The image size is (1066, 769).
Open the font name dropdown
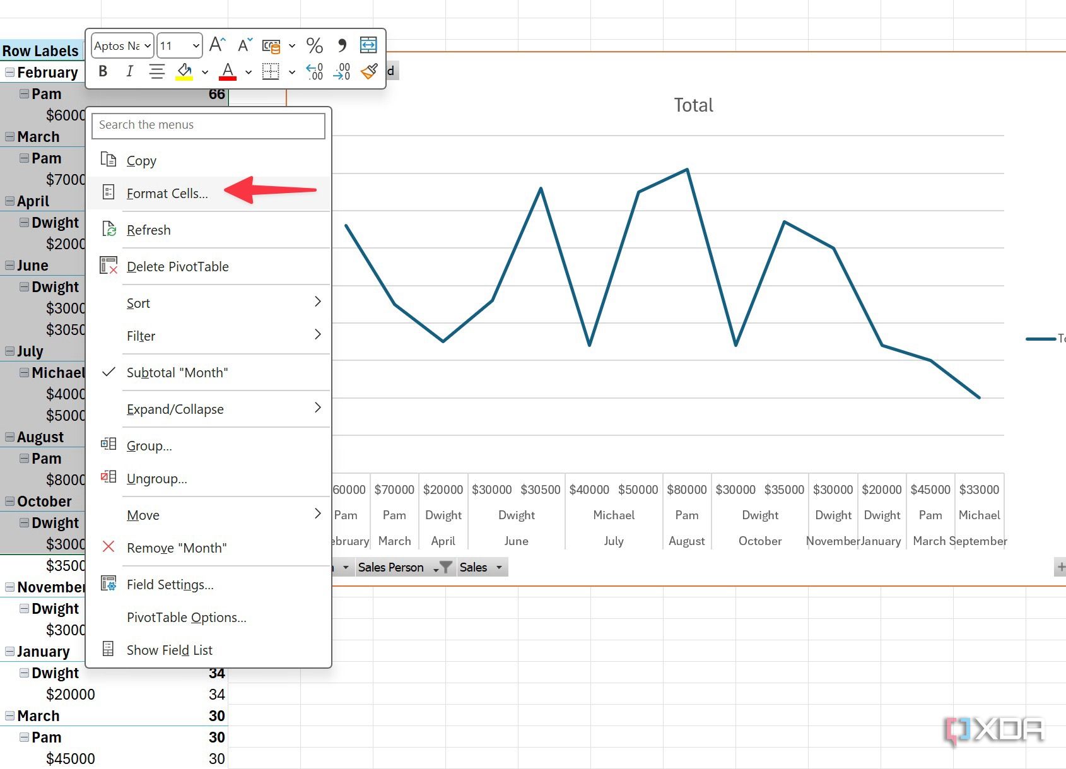146,45
